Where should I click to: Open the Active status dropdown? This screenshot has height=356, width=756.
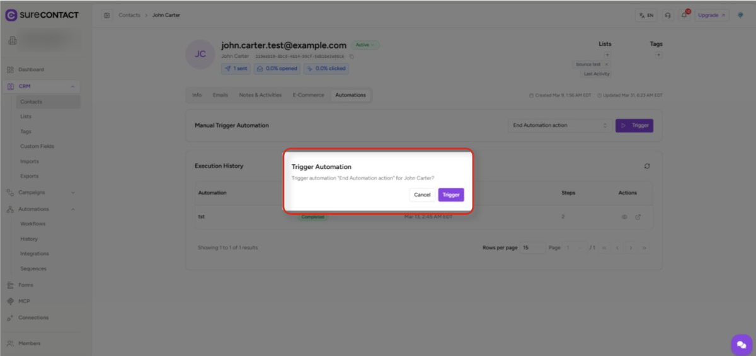[365, 45]
